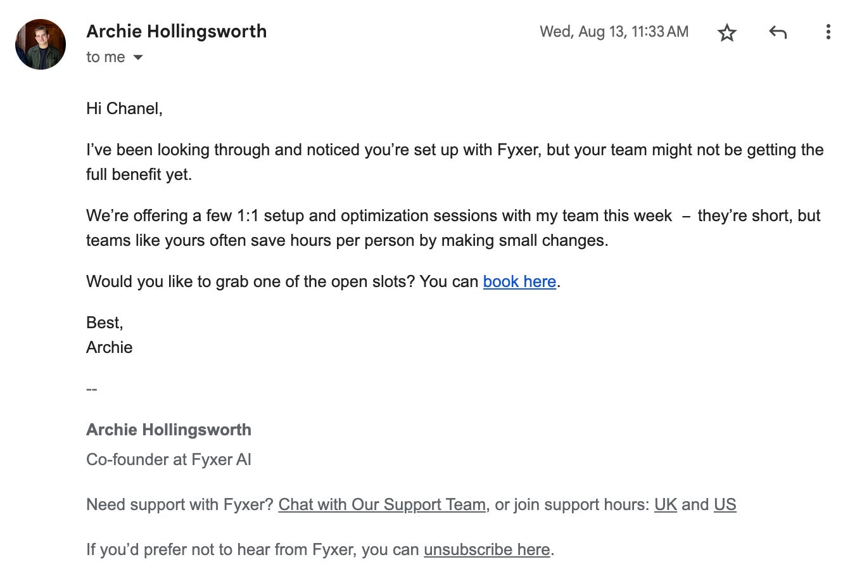The image size is (850, 588).
Task: Click the paragraph about 1:1 setup sessions
Action: click(x=454, y=228)
